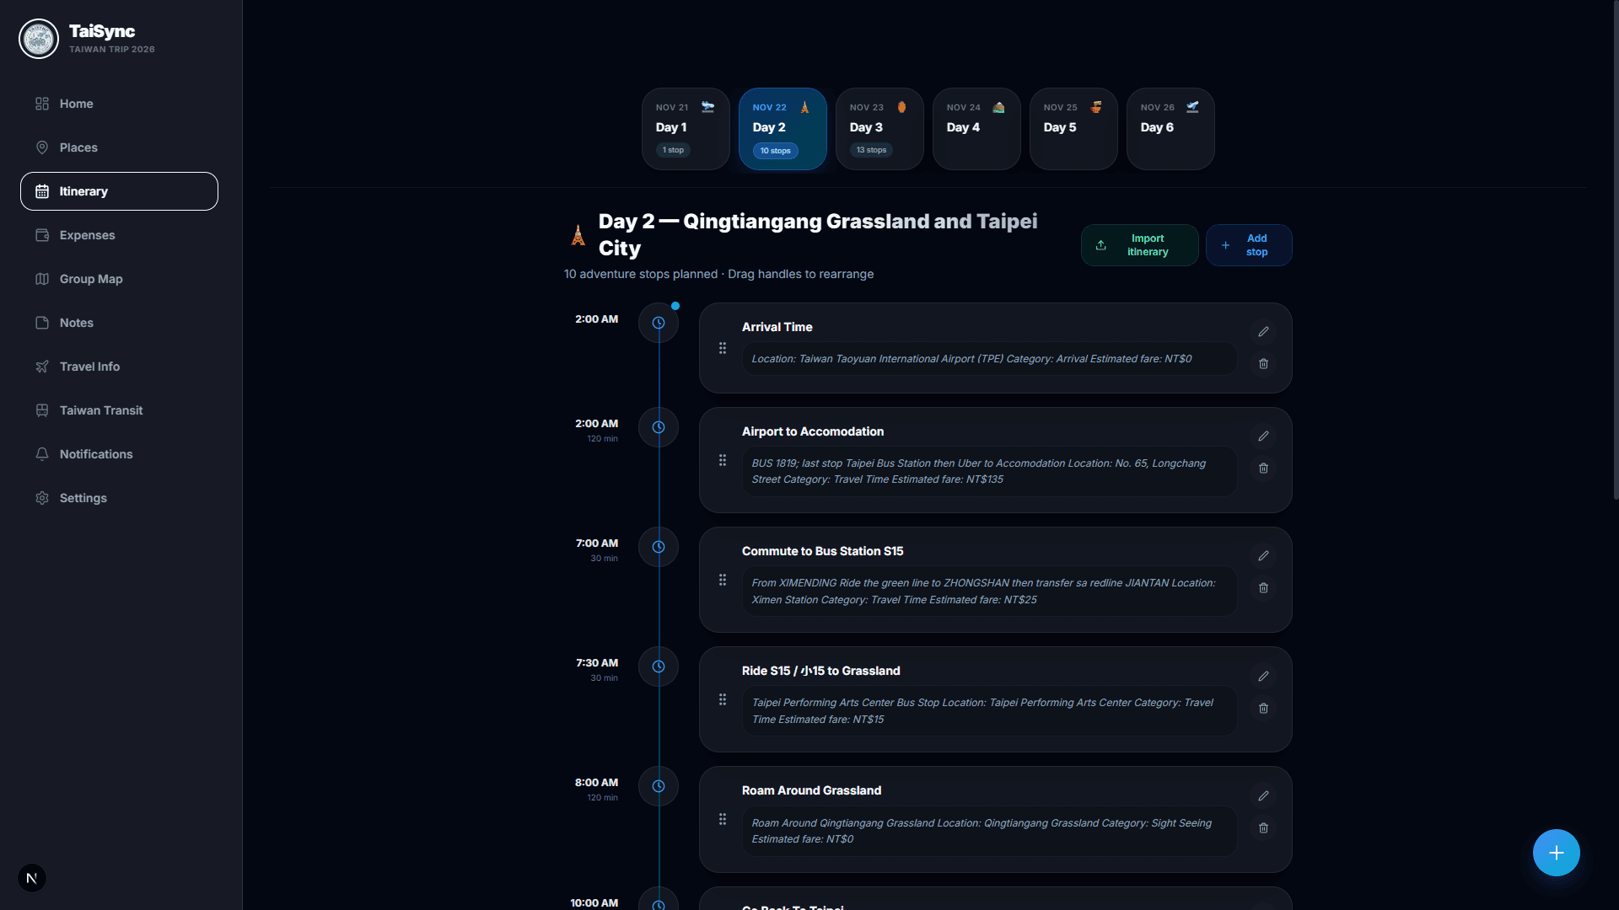Switch to Day 6 tab
This screenshot has height=910, width=1619.
pyautogui.click(x=1170, y=129)
